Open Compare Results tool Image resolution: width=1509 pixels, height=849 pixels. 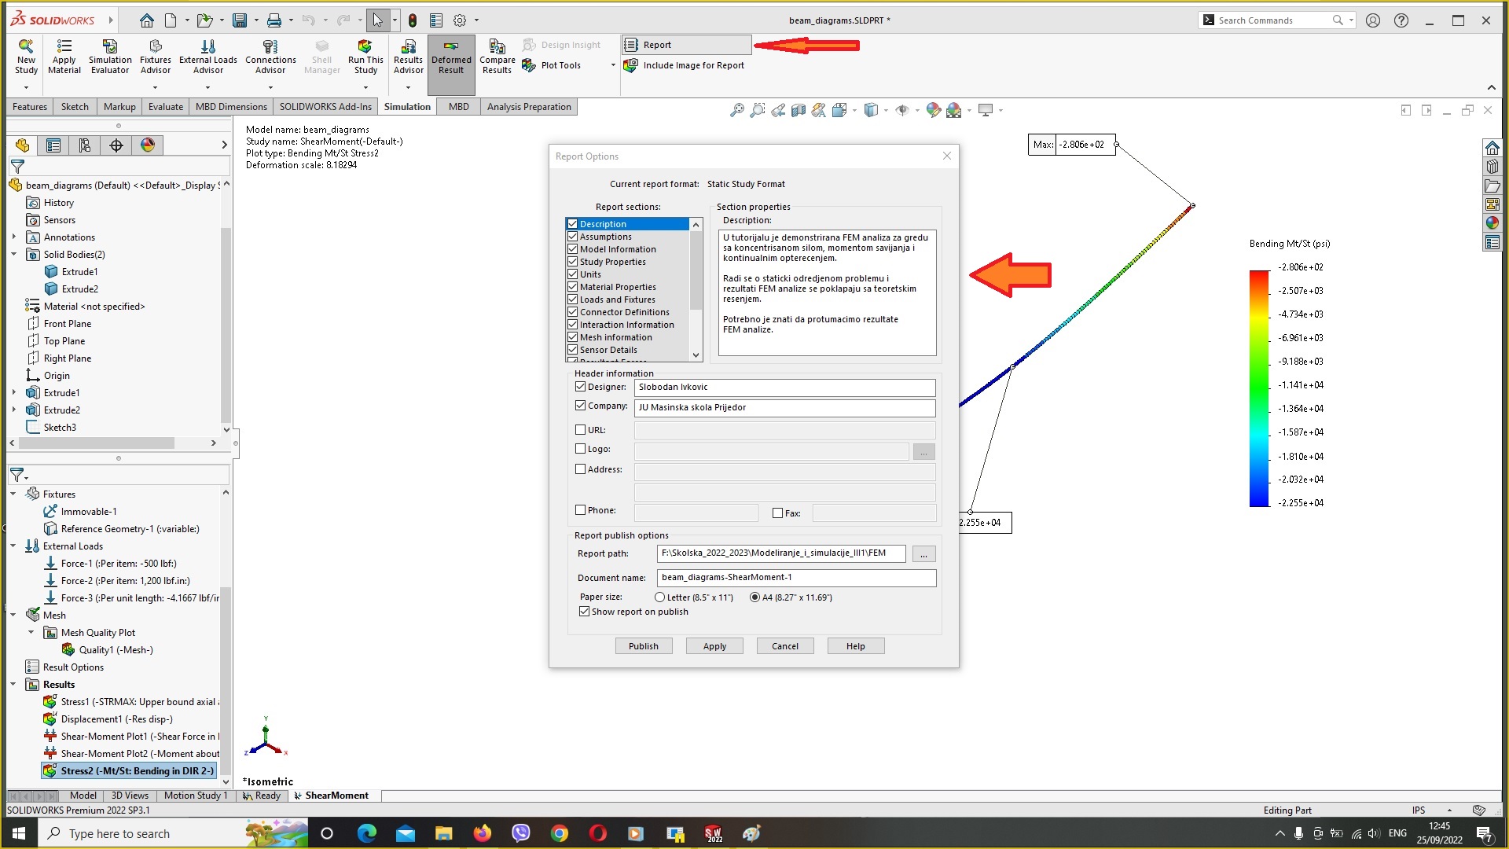pos(497,57)
